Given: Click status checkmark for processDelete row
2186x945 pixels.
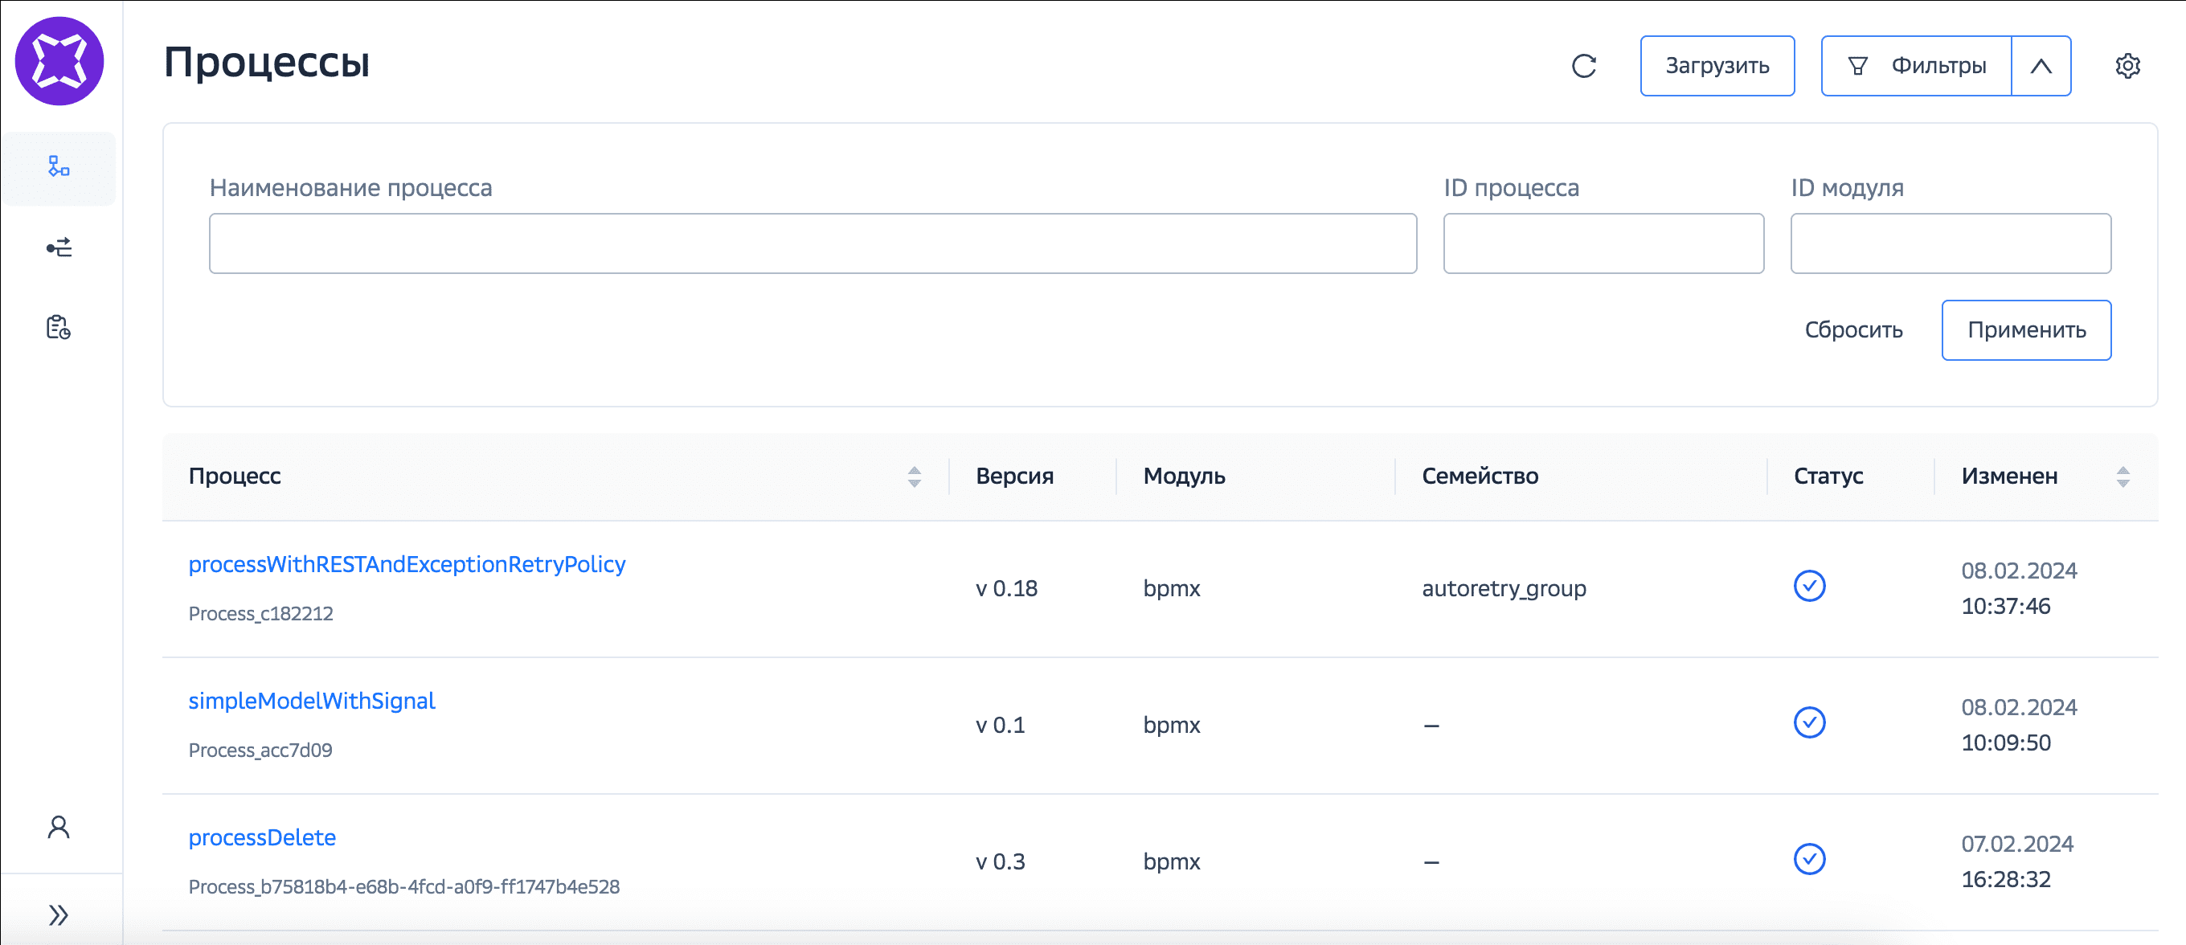Looking at the screenshot, I should click(x=1809, y=859).
